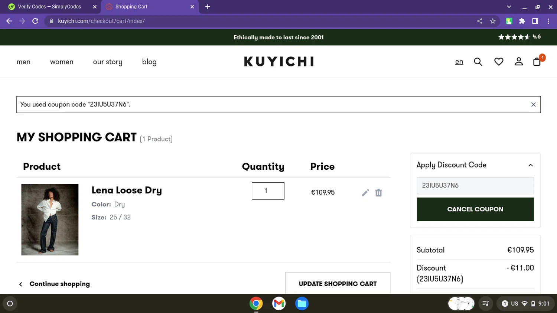Screen dimensions: 557x313
Task: Open the our story menu
Action: tap(108, 62)
